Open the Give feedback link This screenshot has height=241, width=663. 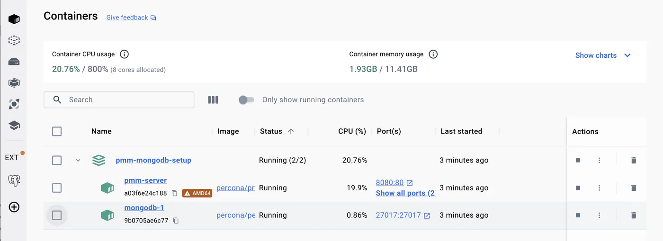(131, 18)
